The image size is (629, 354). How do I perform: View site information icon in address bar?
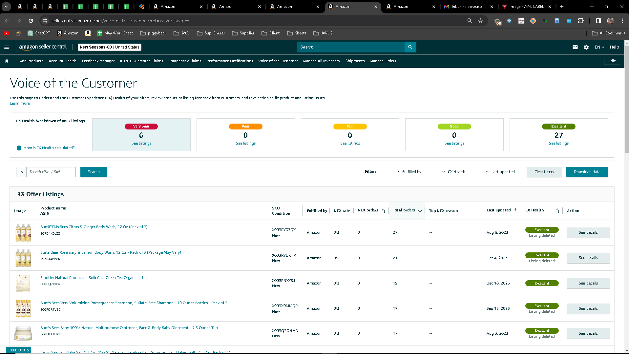coord(45,21)
